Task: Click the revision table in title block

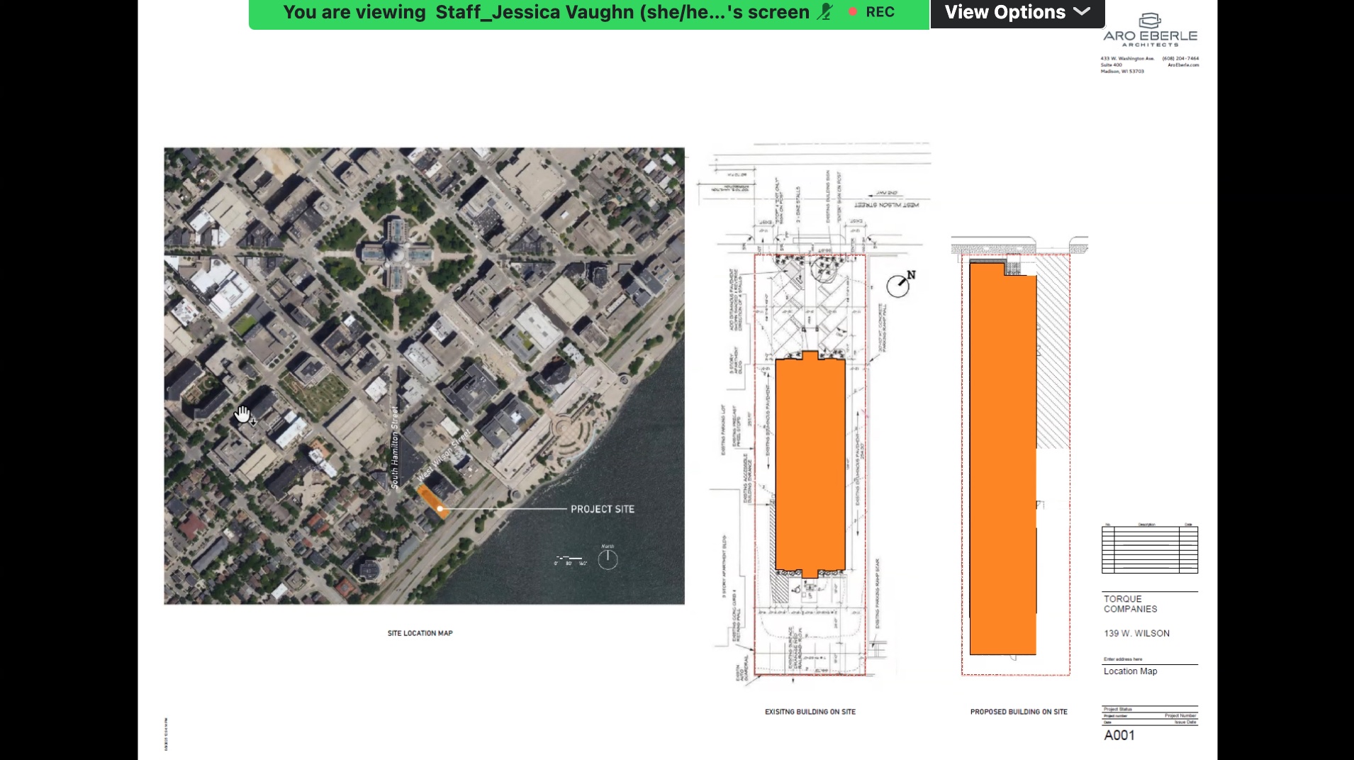Action: [1149, 549]
